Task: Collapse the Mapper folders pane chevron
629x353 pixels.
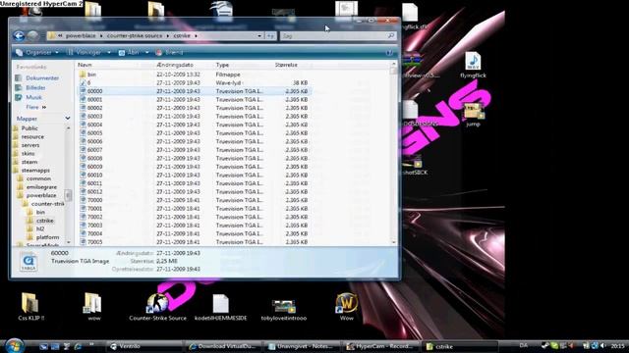Action: 68,119
